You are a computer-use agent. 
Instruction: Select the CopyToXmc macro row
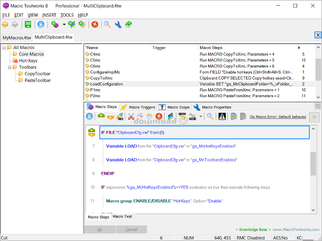[x=200, y=78]
